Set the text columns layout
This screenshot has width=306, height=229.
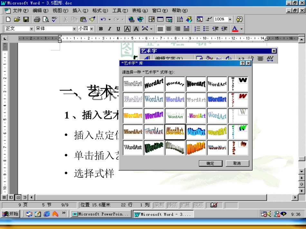[180, 19]
